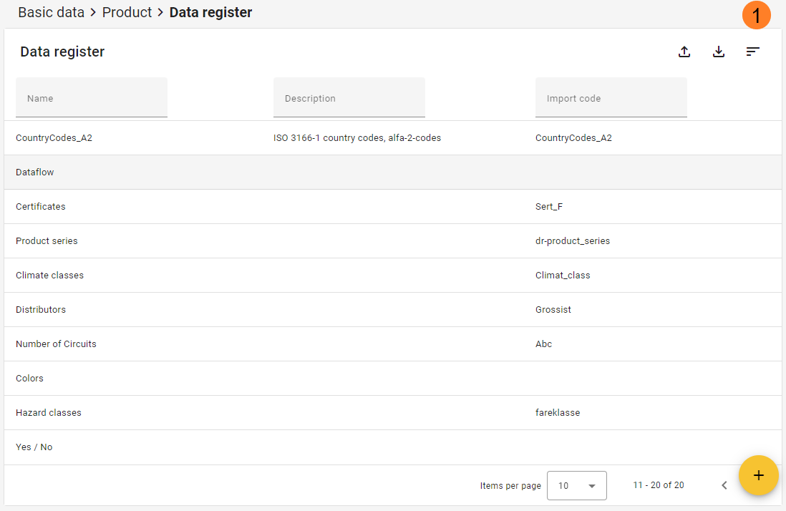Focus the Import code filter field
786x511 pixels.
click(611, 98)
